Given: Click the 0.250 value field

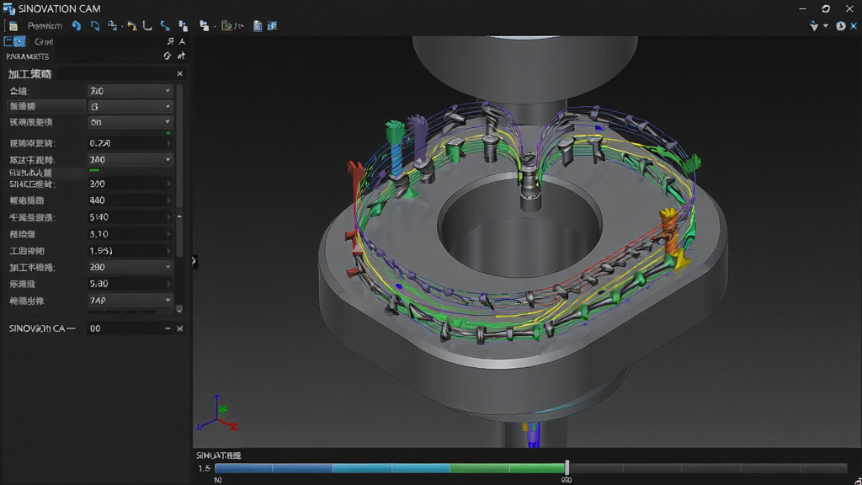Looking at the screenshot, I should pyautogui.click(x=130, y=143).
